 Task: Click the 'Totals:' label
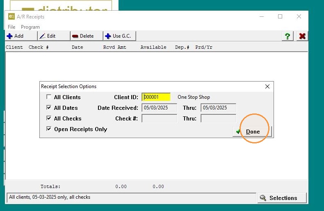pyautogui.click(x=50, y=186)
